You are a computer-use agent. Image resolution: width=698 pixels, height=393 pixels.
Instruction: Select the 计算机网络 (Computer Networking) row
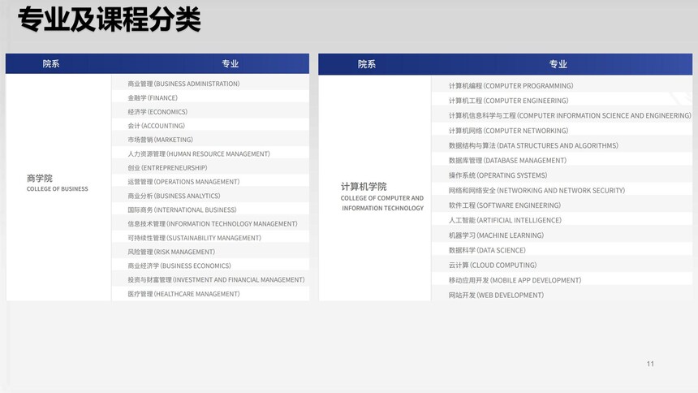coord(508,130)
